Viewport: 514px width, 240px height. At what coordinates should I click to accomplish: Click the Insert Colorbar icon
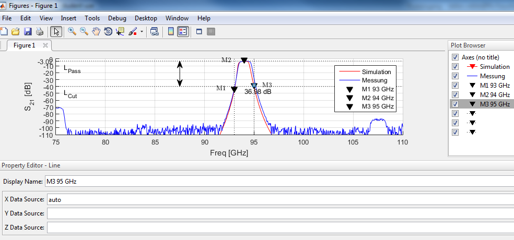tap(170, 31)
